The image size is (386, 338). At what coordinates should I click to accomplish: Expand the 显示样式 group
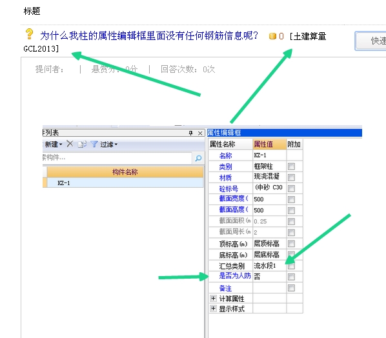tap(213, 308)
